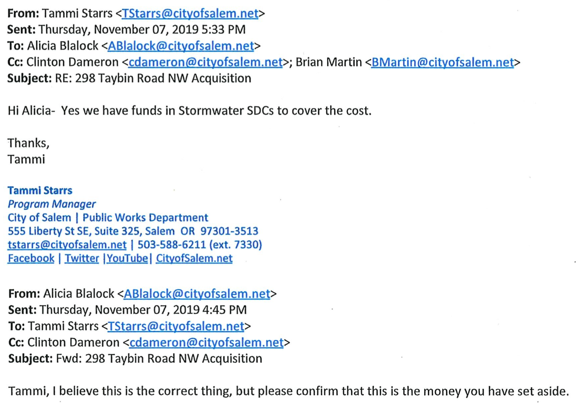Open ABlalock email link in top To line
The image size is (583, 410).
tap(181, 46)
